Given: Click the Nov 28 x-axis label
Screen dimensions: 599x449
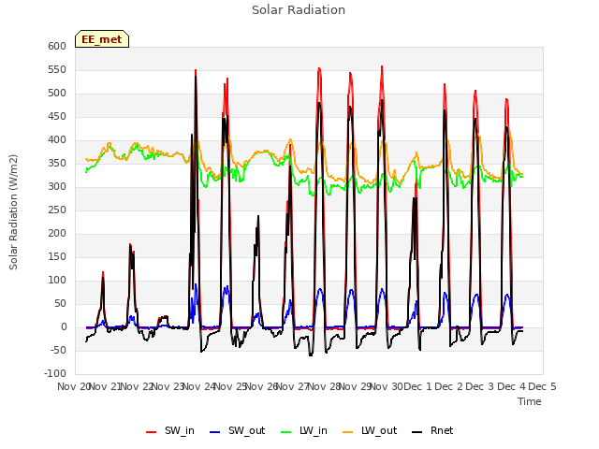Looking at the screenshot, I should point(324,386).
